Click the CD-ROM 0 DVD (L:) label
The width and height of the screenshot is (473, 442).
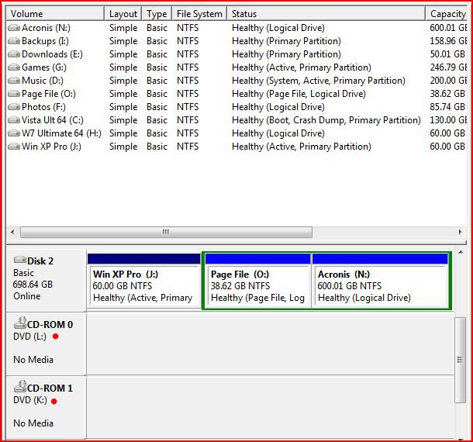tap(30, 336)
